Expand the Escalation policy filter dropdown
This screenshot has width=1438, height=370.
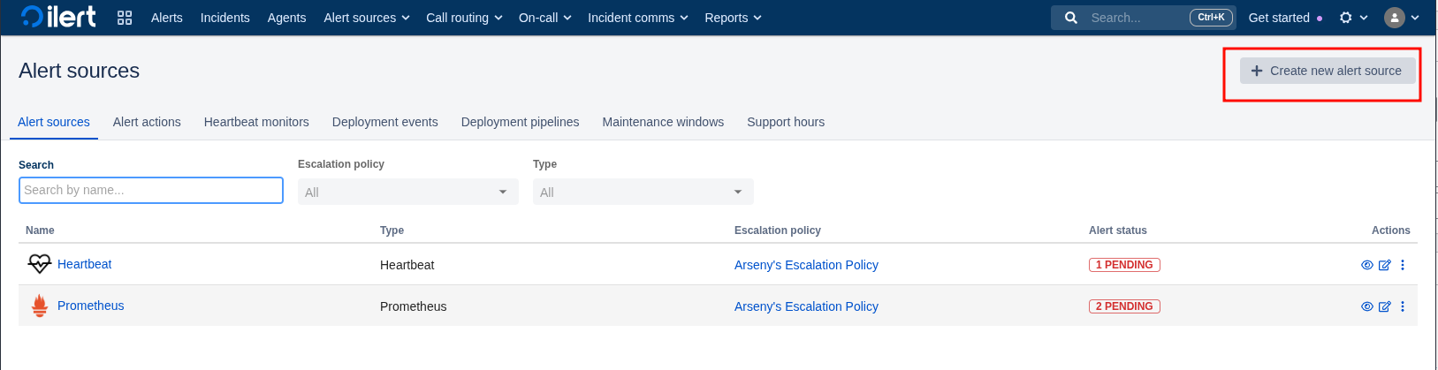tap(407, 192)
